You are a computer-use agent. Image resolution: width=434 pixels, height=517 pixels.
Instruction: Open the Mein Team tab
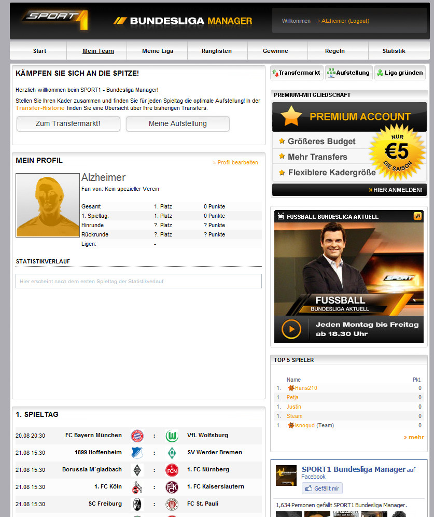pyautogui.click(x=98, y=51)
